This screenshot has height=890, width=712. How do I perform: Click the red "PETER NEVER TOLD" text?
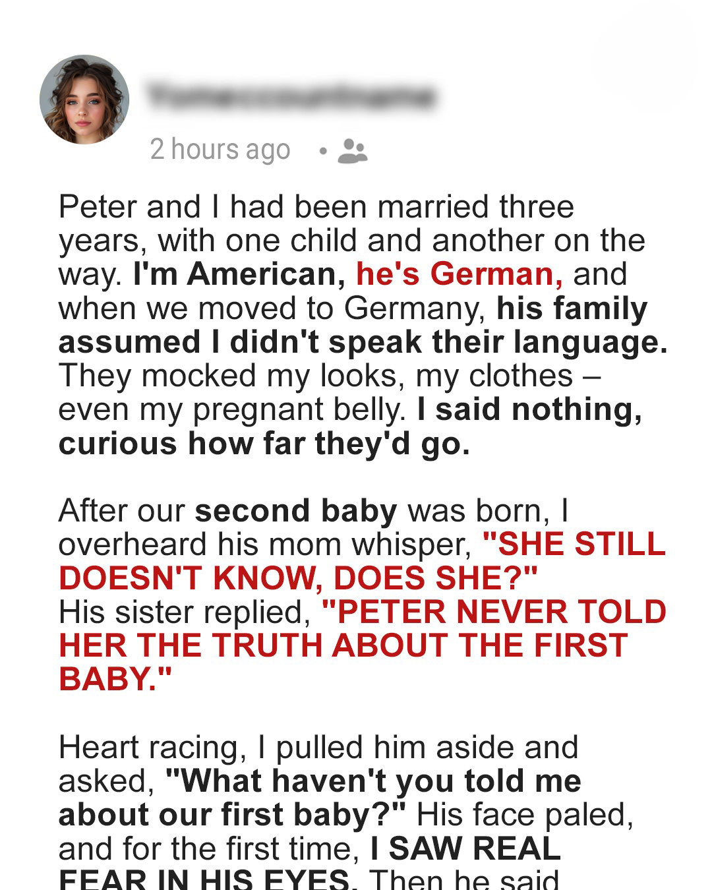(494, 612)
